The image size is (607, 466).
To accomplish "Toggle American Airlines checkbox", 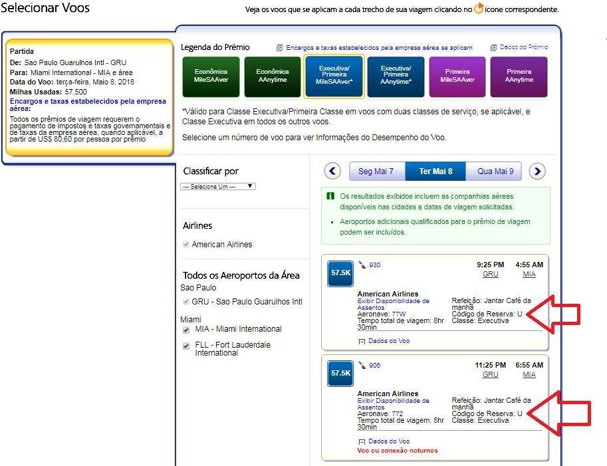I will pyautogui.click(x=186, y=244).
